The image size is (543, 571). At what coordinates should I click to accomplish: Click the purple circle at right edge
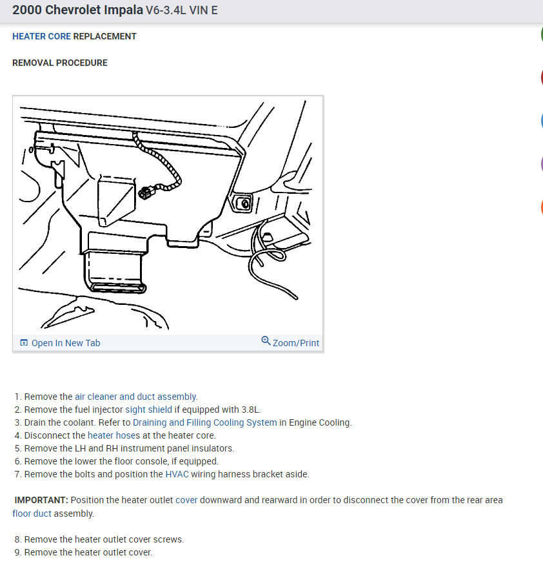pos(542,164)
